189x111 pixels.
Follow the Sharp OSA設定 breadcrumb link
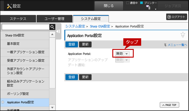[x=100, y=26]
